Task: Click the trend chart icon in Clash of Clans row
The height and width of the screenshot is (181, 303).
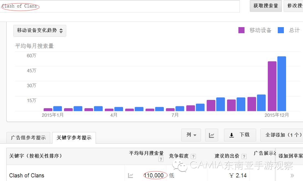Action: 131,175
